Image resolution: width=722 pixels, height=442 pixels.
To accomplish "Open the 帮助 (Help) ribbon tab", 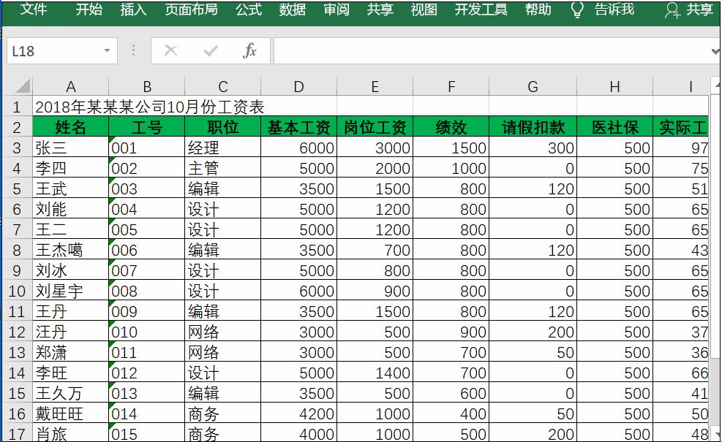I will 538,11.
